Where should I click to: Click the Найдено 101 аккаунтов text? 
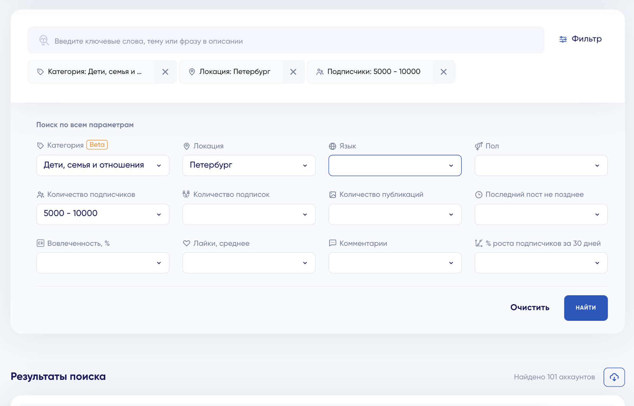(x=554, y=377)
